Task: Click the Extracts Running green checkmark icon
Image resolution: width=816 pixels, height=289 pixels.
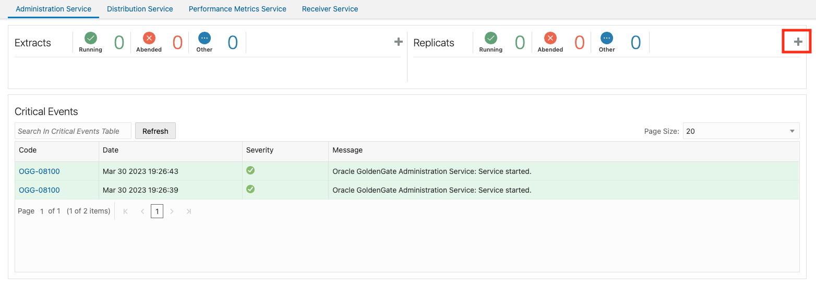Action: 91,38
